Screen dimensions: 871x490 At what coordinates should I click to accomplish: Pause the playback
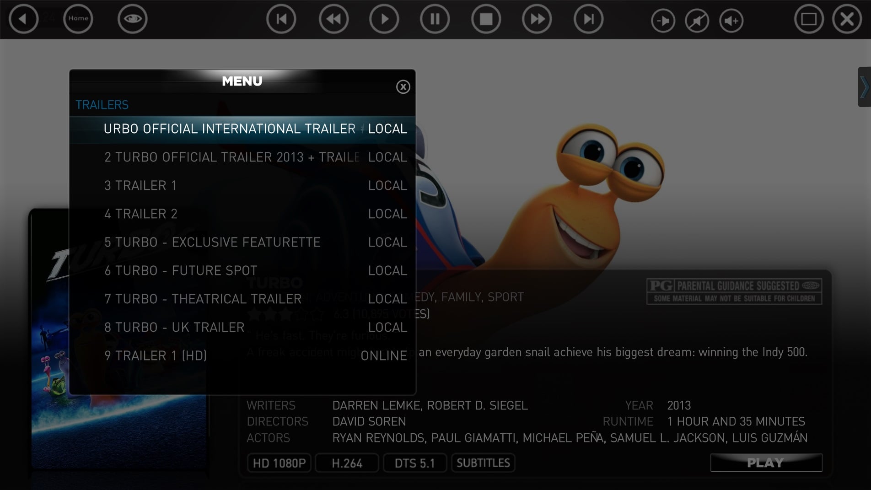click(435, 19)
